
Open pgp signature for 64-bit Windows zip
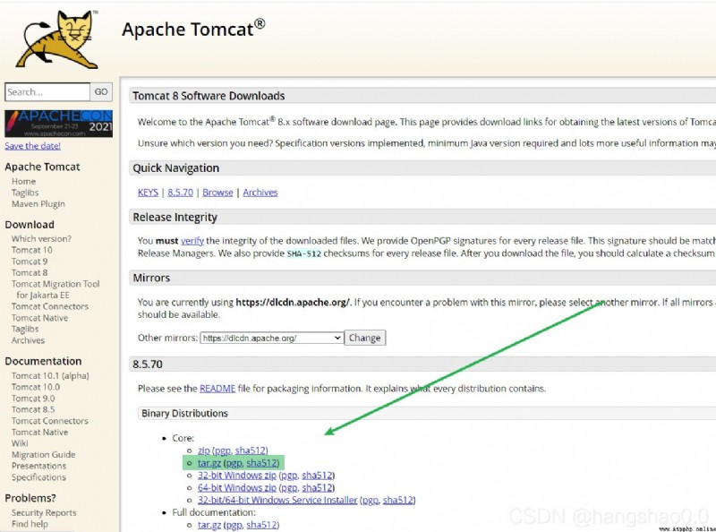click(x=289, y=487)
